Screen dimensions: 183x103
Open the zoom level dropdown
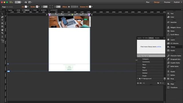(x=22, y=2)
